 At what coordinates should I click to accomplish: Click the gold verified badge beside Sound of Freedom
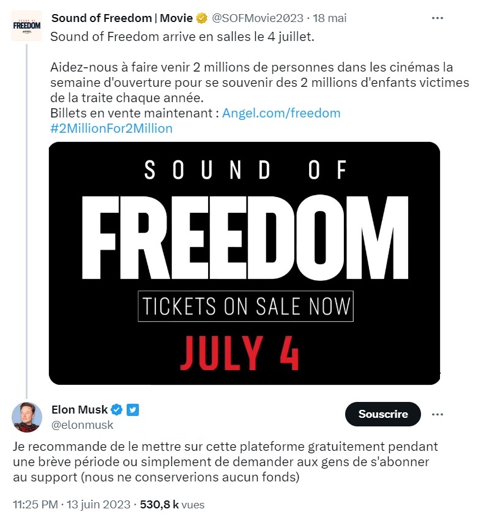pyautogui.click(x=201, y=18)
